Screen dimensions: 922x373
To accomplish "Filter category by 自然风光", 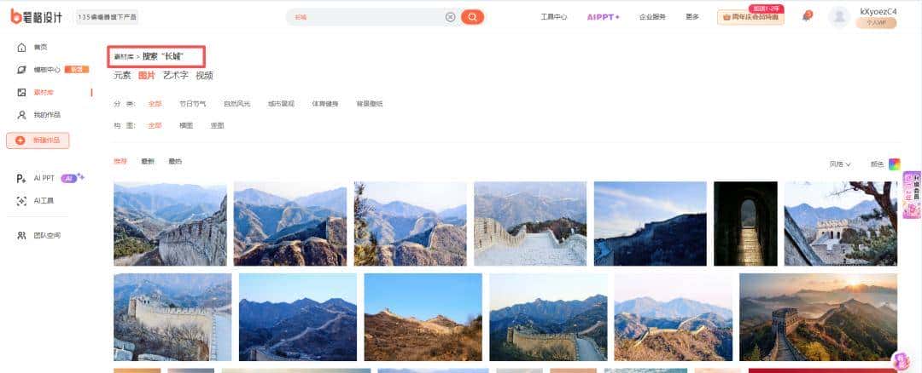I will click(237, 104).
